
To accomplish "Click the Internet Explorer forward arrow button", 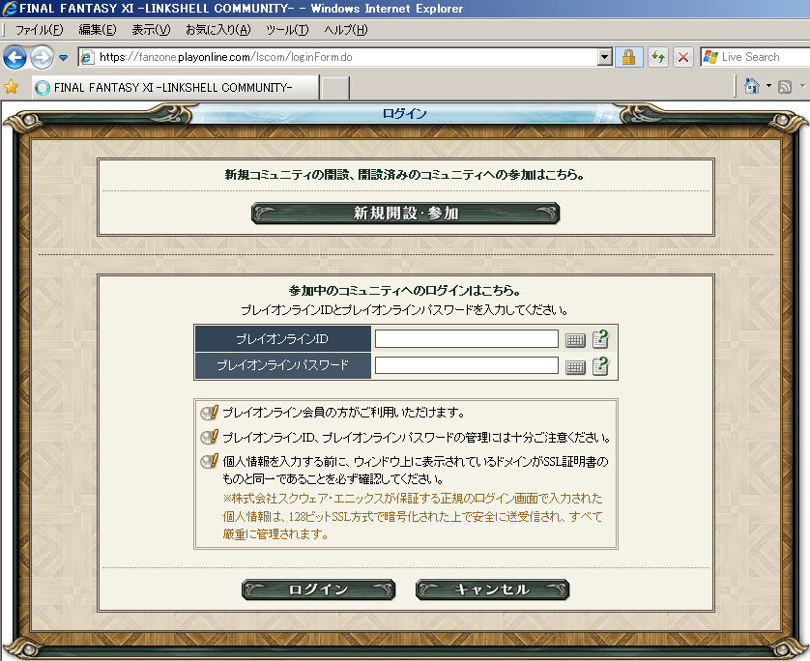I will click(x=42, y=57).
